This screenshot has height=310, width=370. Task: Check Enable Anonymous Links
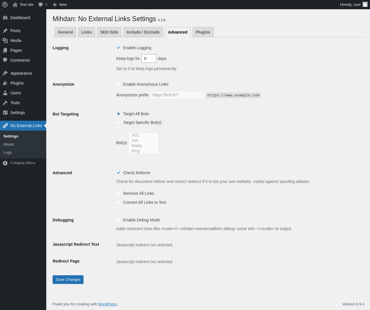(119, 84)
